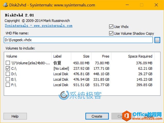Select the 399.85 GB space required cell

point(144,85)
